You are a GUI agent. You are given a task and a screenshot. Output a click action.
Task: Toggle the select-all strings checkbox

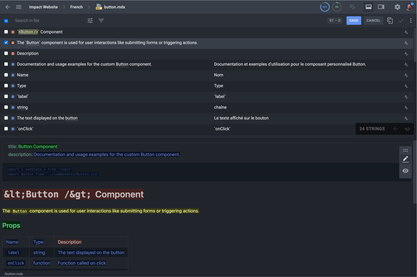coord(6,21)
